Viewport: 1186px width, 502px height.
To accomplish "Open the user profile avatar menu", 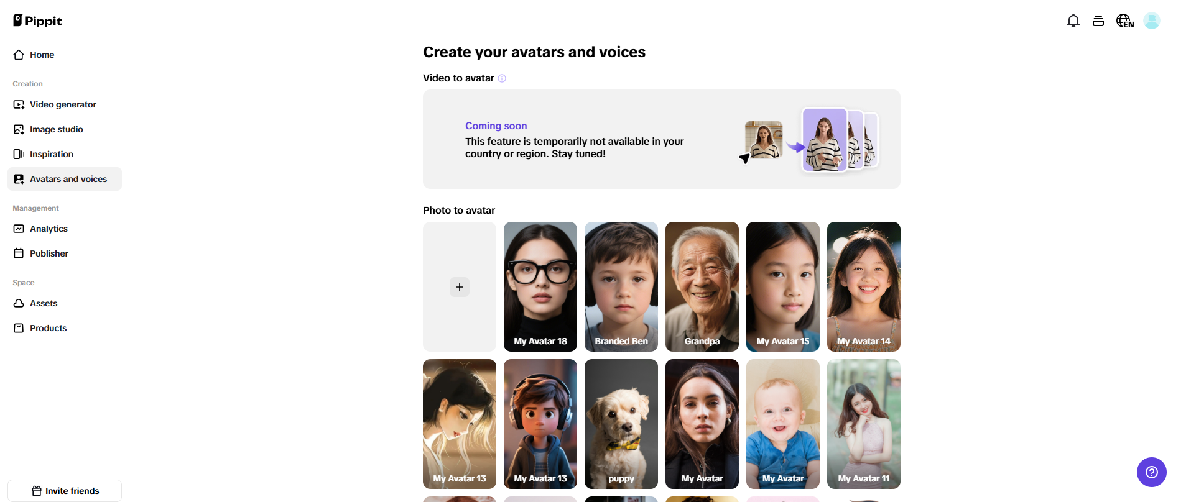I will [1151, 21].
